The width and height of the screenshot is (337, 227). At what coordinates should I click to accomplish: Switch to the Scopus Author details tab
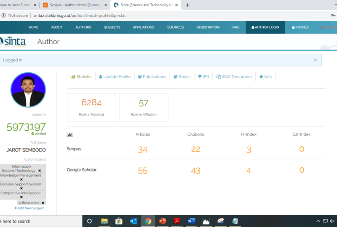coord(75,5)
